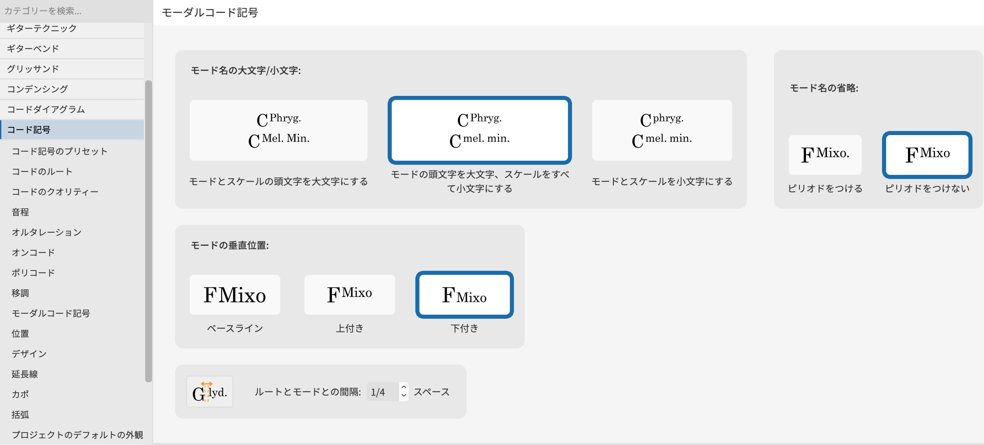This screenshot has height=445, width=984.
Task: Select 'F Mixo' without period option
Action: tap(927, 155)
